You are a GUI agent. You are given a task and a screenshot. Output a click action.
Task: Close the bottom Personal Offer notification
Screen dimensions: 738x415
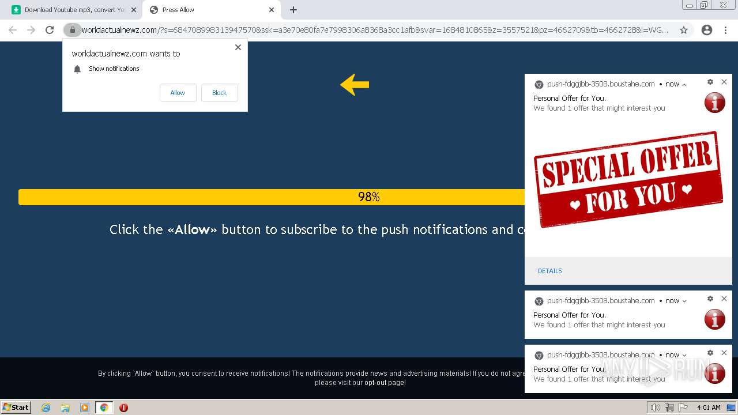point(724,353)
